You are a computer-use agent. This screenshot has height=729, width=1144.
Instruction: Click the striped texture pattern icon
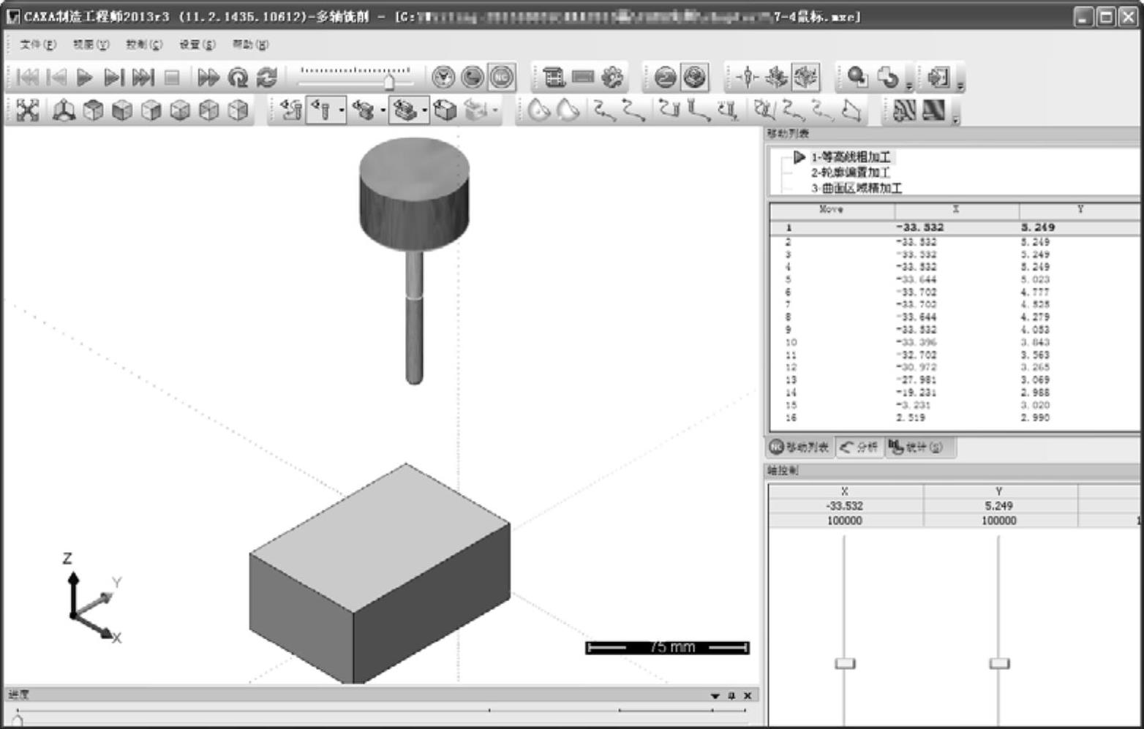904,110
